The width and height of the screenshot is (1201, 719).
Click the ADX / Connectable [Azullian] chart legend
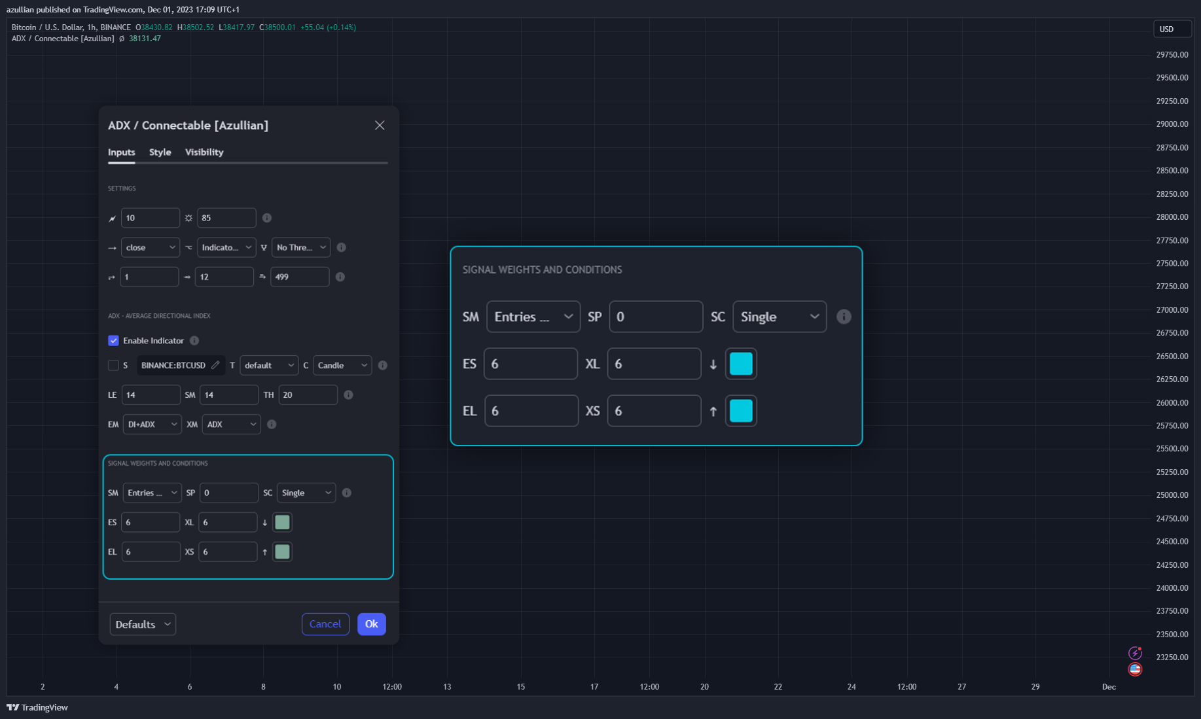63,39
